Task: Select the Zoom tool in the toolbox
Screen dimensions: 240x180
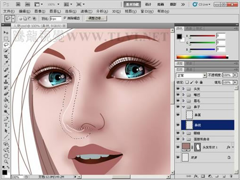Action: (x=6, y=162)
